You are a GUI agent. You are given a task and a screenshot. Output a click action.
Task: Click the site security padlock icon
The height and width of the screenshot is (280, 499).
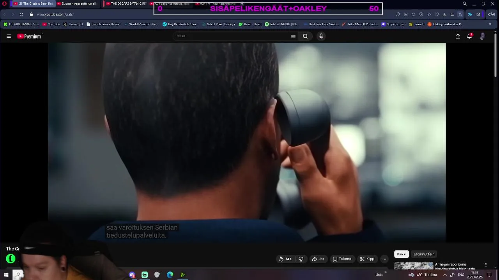click(x=32, y=14)
